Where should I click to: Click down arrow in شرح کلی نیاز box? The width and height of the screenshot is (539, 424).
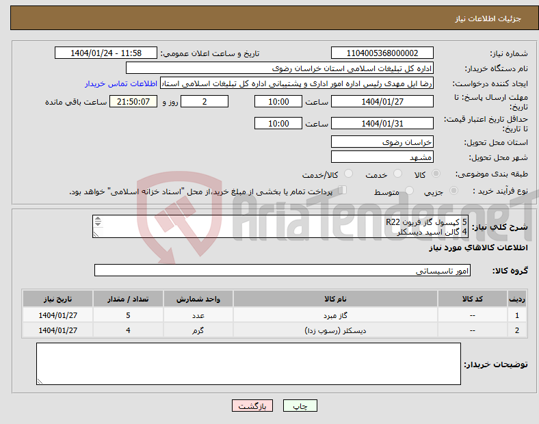[x=98, y=224]
